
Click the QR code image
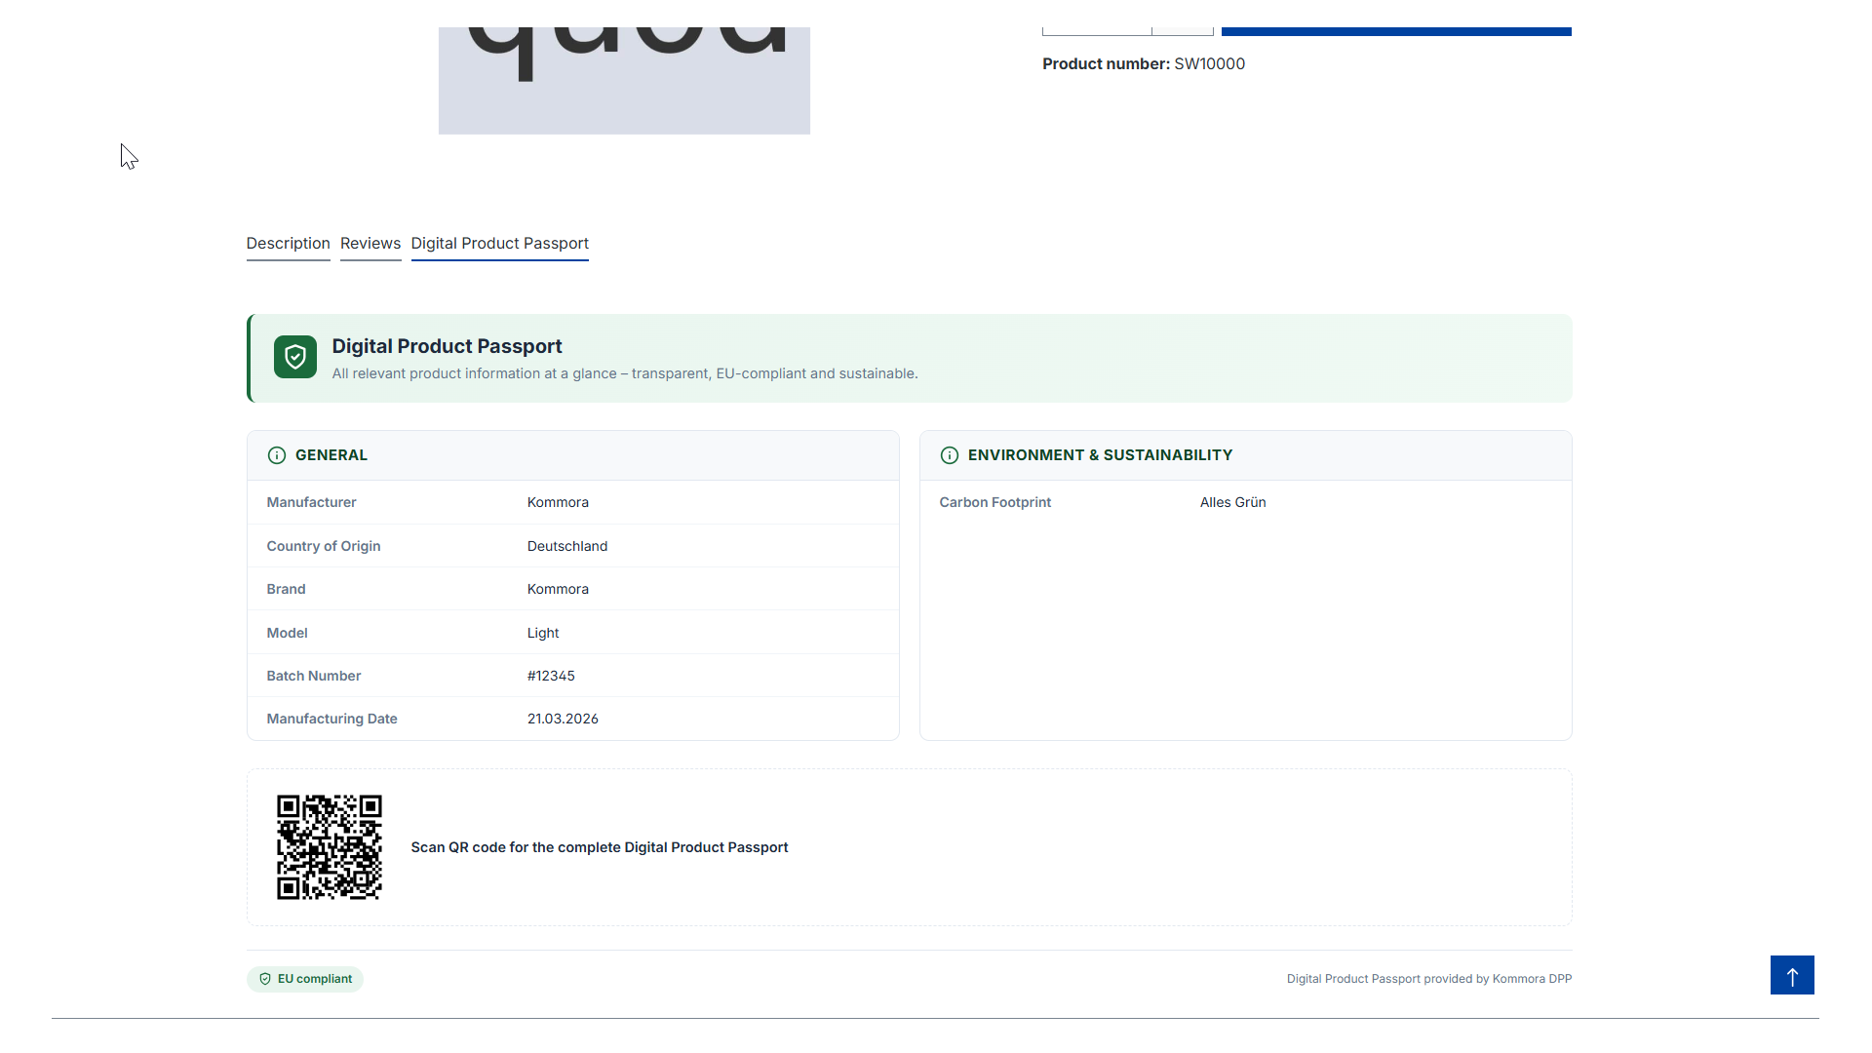click(330, 847)
